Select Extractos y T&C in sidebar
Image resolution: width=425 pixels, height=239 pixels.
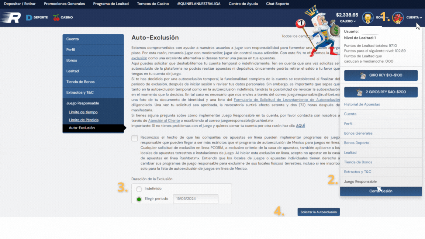click(93, 93)
